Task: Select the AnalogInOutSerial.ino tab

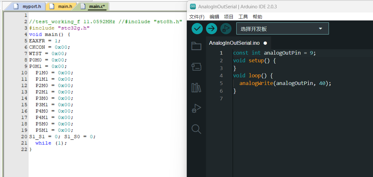Action: point(234,43)
